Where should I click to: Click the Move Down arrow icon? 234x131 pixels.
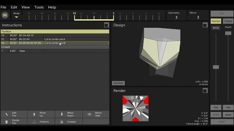(62, 114)
